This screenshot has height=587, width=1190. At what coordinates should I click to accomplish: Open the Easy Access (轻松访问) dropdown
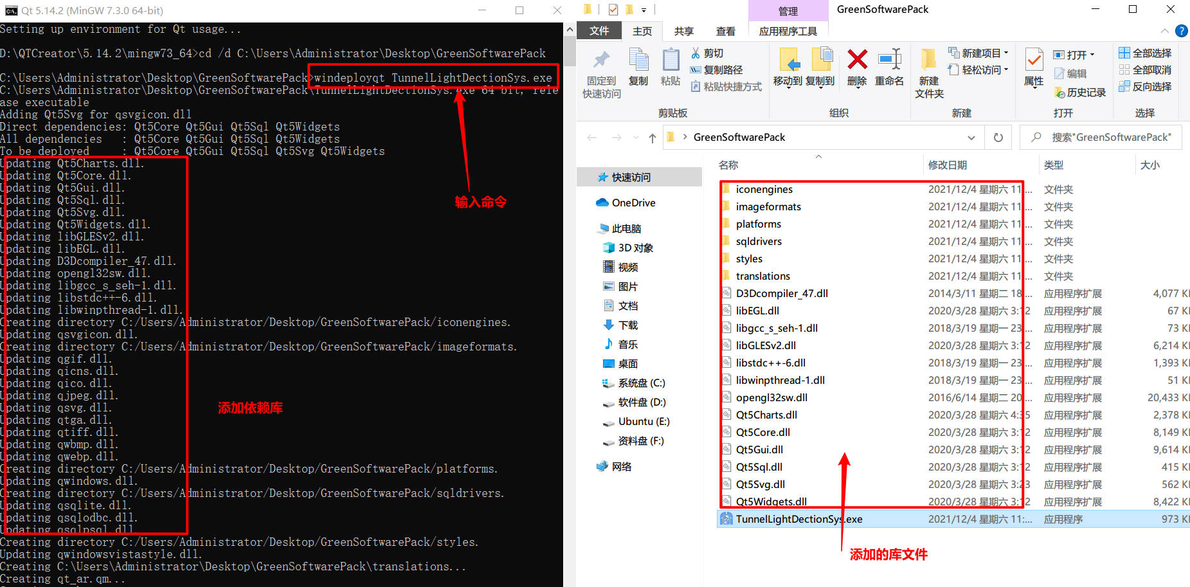(x=978, y=70)
